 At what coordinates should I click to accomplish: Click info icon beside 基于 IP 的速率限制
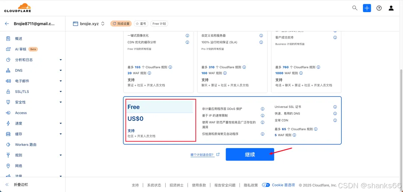pos(262,116)
